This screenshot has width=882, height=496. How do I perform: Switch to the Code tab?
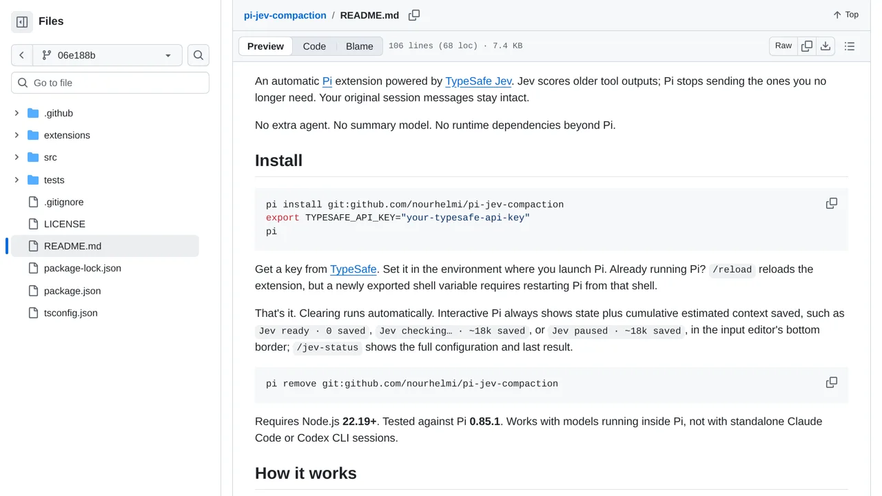(314, 46)
